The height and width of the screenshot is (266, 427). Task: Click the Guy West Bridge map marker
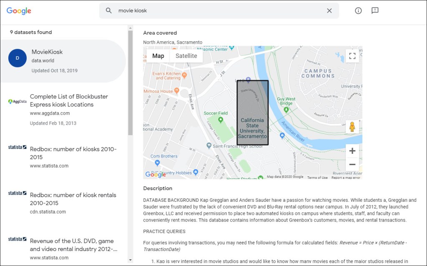pyautogui.click(x=286, y=110)
